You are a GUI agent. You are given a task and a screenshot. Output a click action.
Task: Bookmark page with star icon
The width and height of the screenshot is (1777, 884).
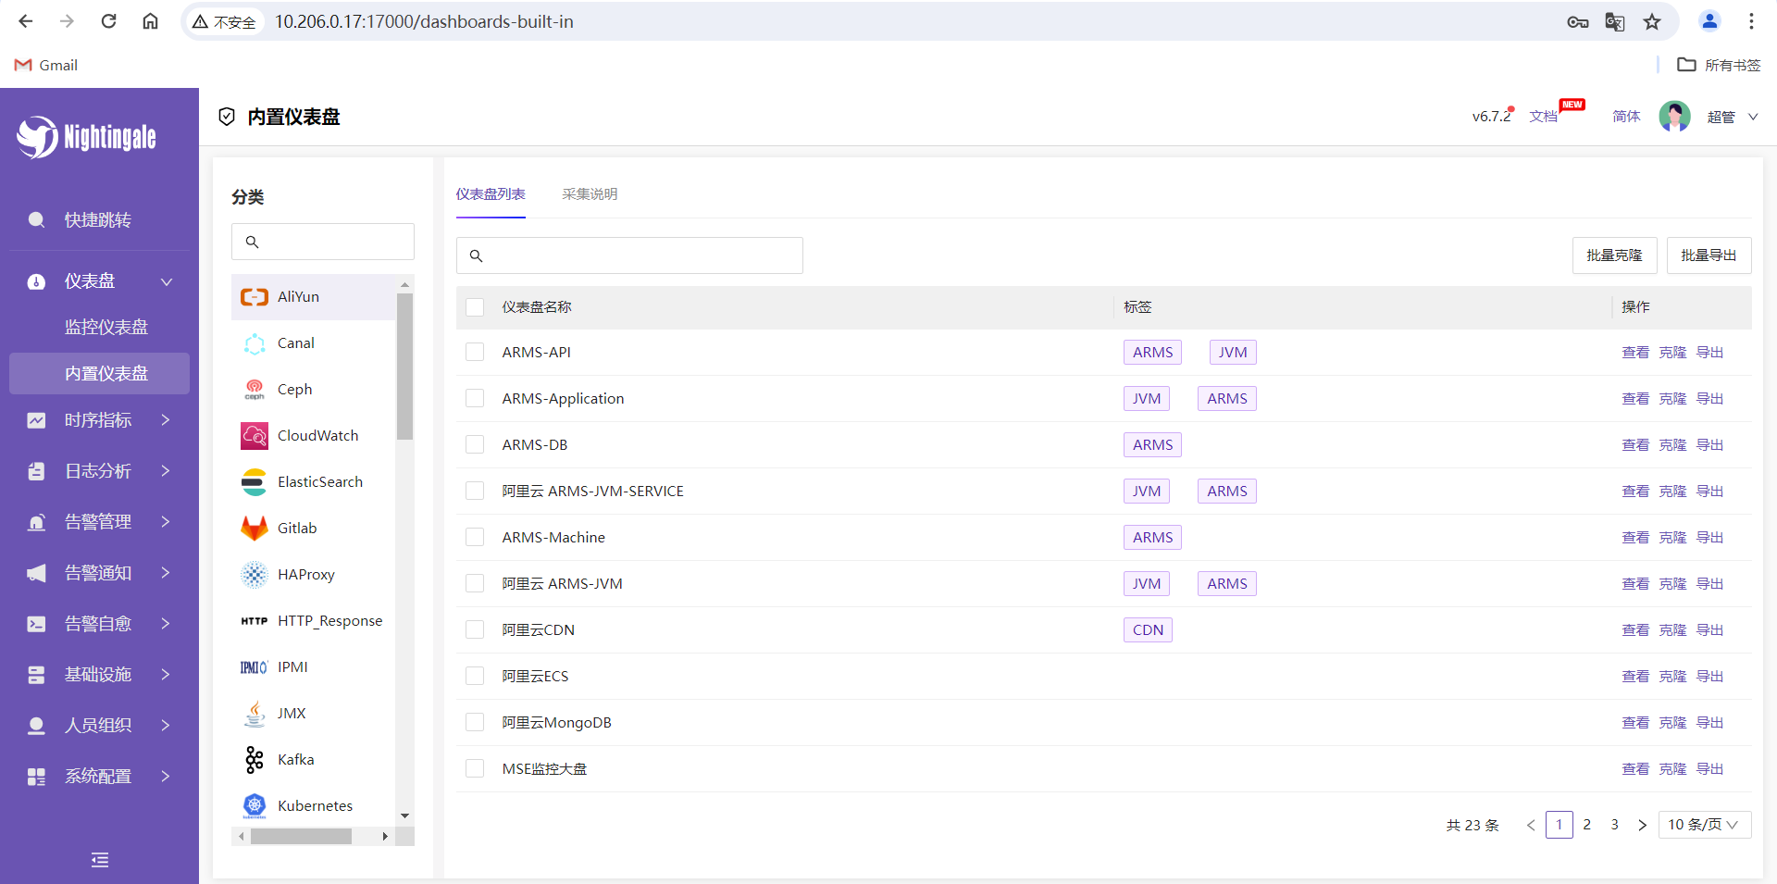point(1652,21)
